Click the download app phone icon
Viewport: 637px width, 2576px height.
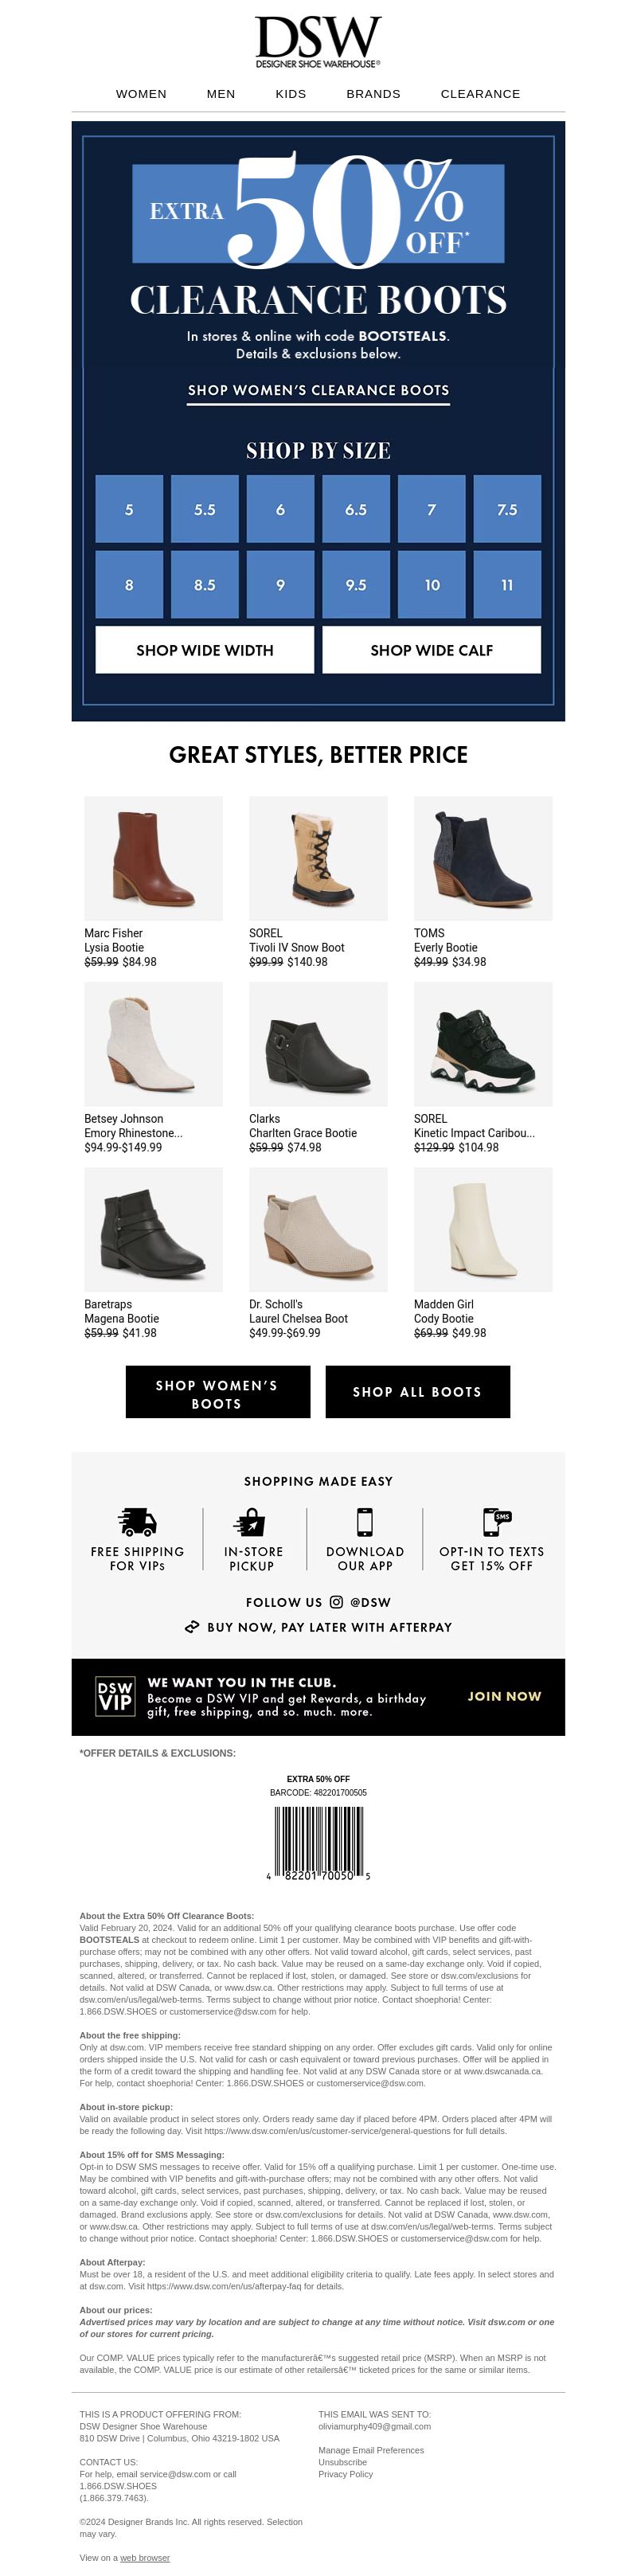(x=365, y=1521)
